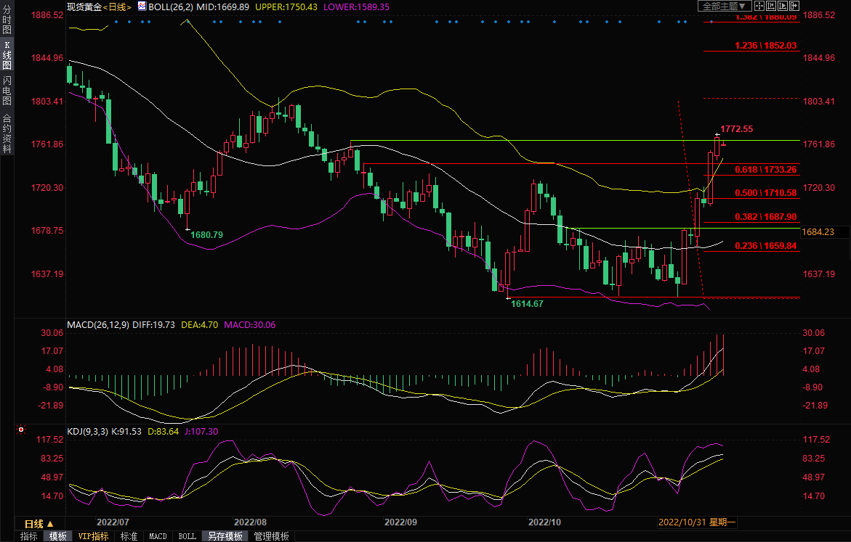The height and width of the screenshot is (542, 851).
Task: Click 另存模板 to save template
Action: click(225, 536)
